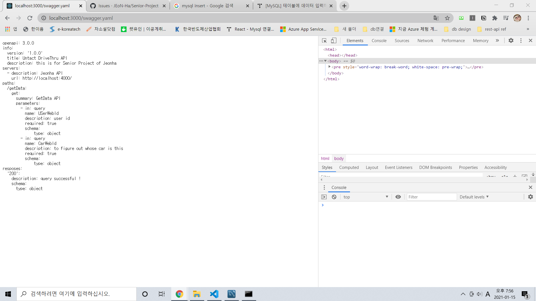Bookmark this page with the star icon
The width and height of the screenshot is (536, 301).
447,18
